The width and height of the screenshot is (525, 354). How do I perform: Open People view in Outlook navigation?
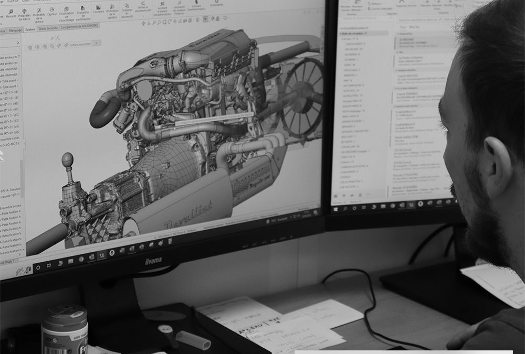coord(352,195)
